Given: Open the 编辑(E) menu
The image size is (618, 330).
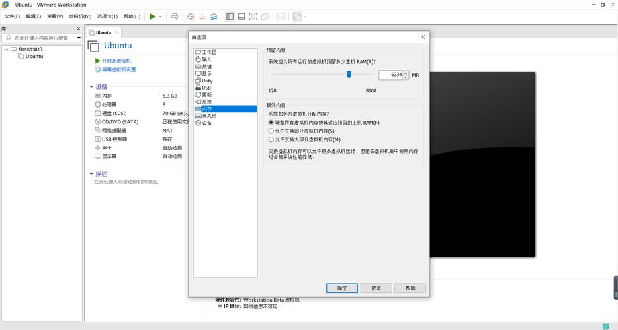Looking at the screenshot, I should (33, 16).
